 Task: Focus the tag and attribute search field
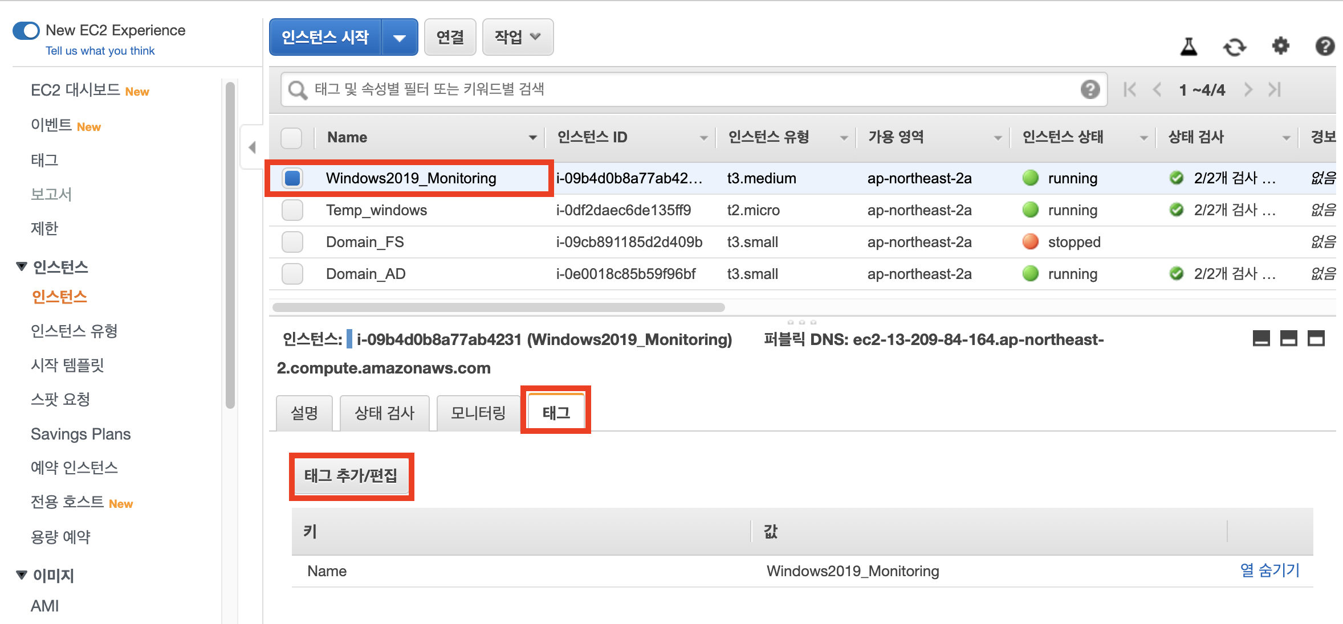pyautogui.click(x=684, y=89)
